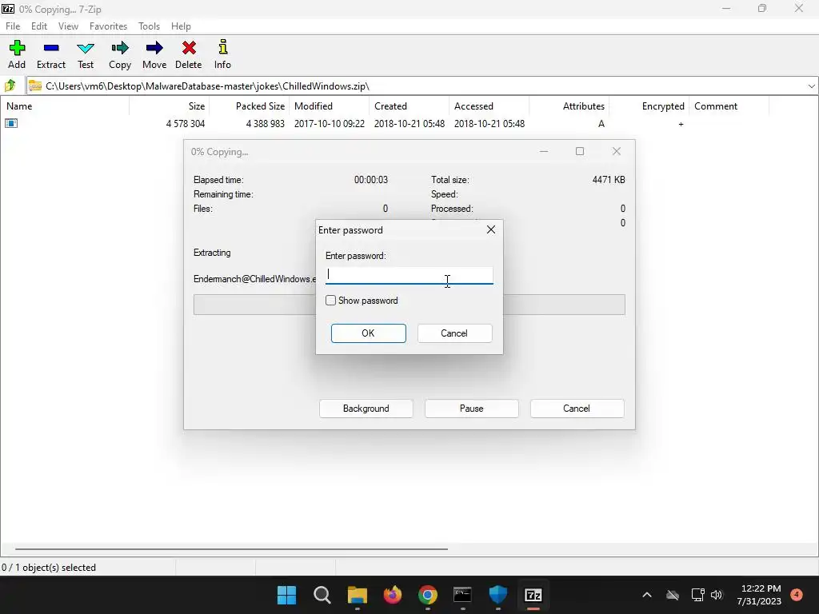Open notifications badge
Image resolution: width=819 pixels, height=614 pixels.
coord(797,595)
